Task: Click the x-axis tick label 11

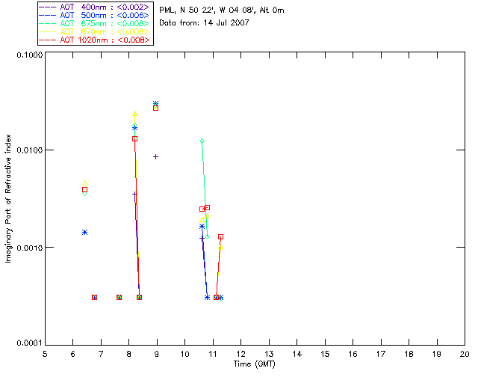Action: point(213,354)
